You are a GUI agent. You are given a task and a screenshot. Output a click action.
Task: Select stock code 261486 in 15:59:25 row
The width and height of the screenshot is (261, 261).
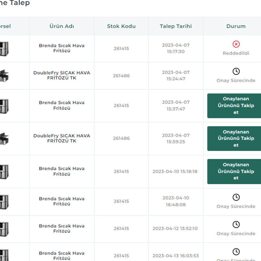point(121,138)
